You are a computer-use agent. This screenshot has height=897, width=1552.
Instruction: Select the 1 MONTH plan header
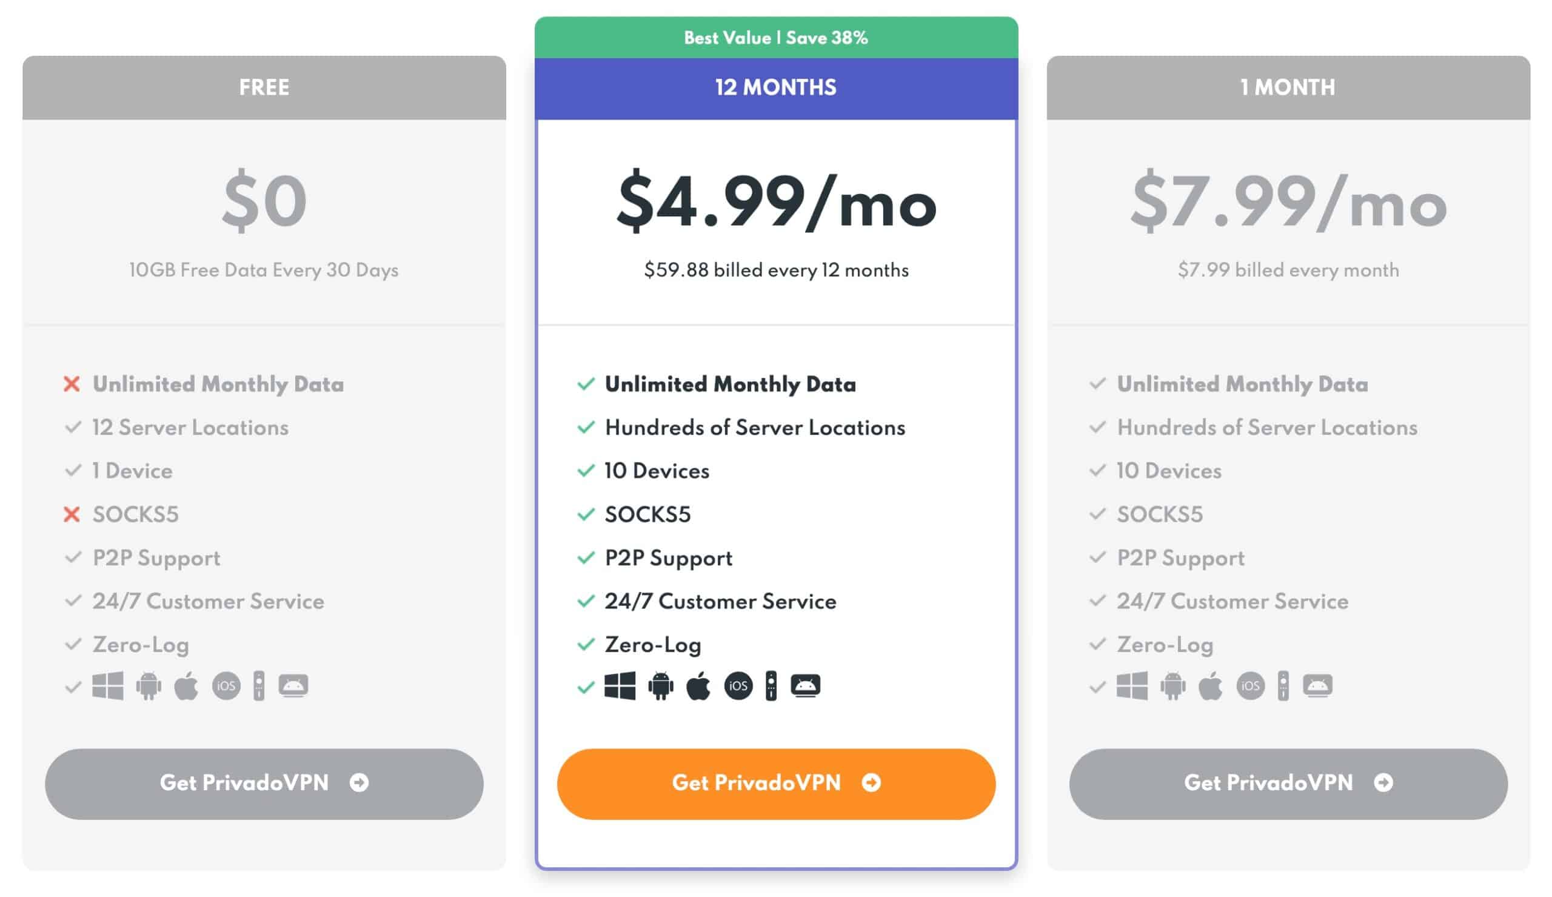click(x=1288, y=87)
